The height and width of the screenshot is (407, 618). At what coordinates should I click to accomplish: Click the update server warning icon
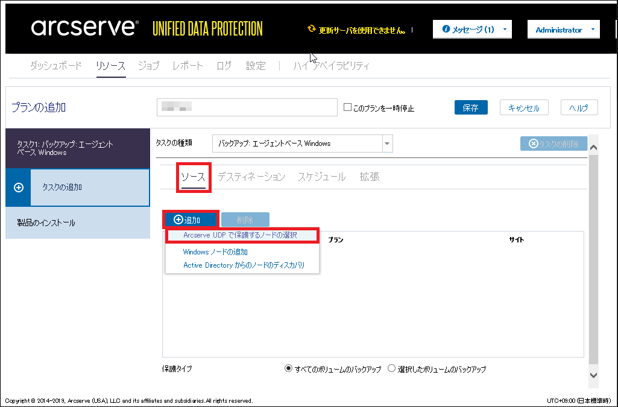click(x=311, y=29)
